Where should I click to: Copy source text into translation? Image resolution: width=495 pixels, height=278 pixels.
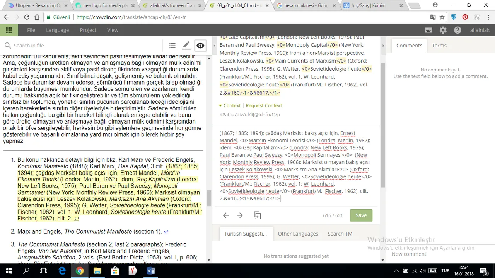point(258,215)
